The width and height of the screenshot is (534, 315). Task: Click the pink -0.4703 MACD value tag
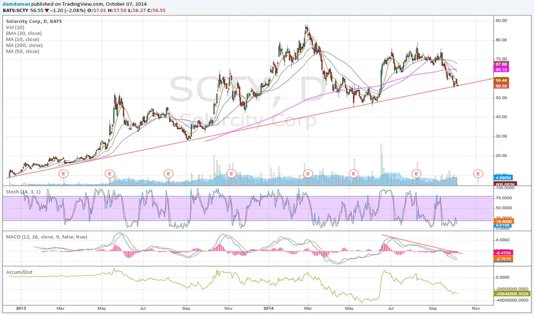[x=502, y=253]
